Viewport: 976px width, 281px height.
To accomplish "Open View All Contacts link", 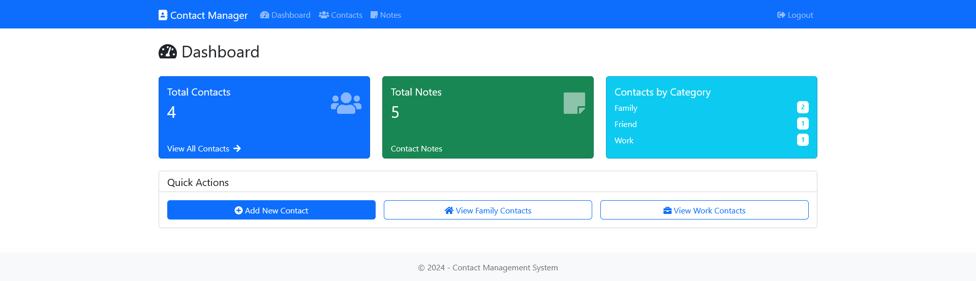I will (x=204, y=149).
